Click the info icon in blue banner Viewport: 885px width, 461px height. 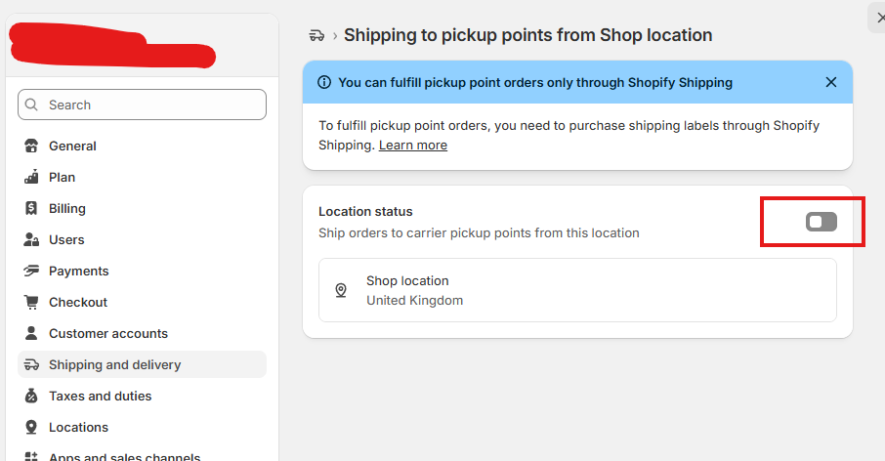pyautogui.click(x=324, y=82)
